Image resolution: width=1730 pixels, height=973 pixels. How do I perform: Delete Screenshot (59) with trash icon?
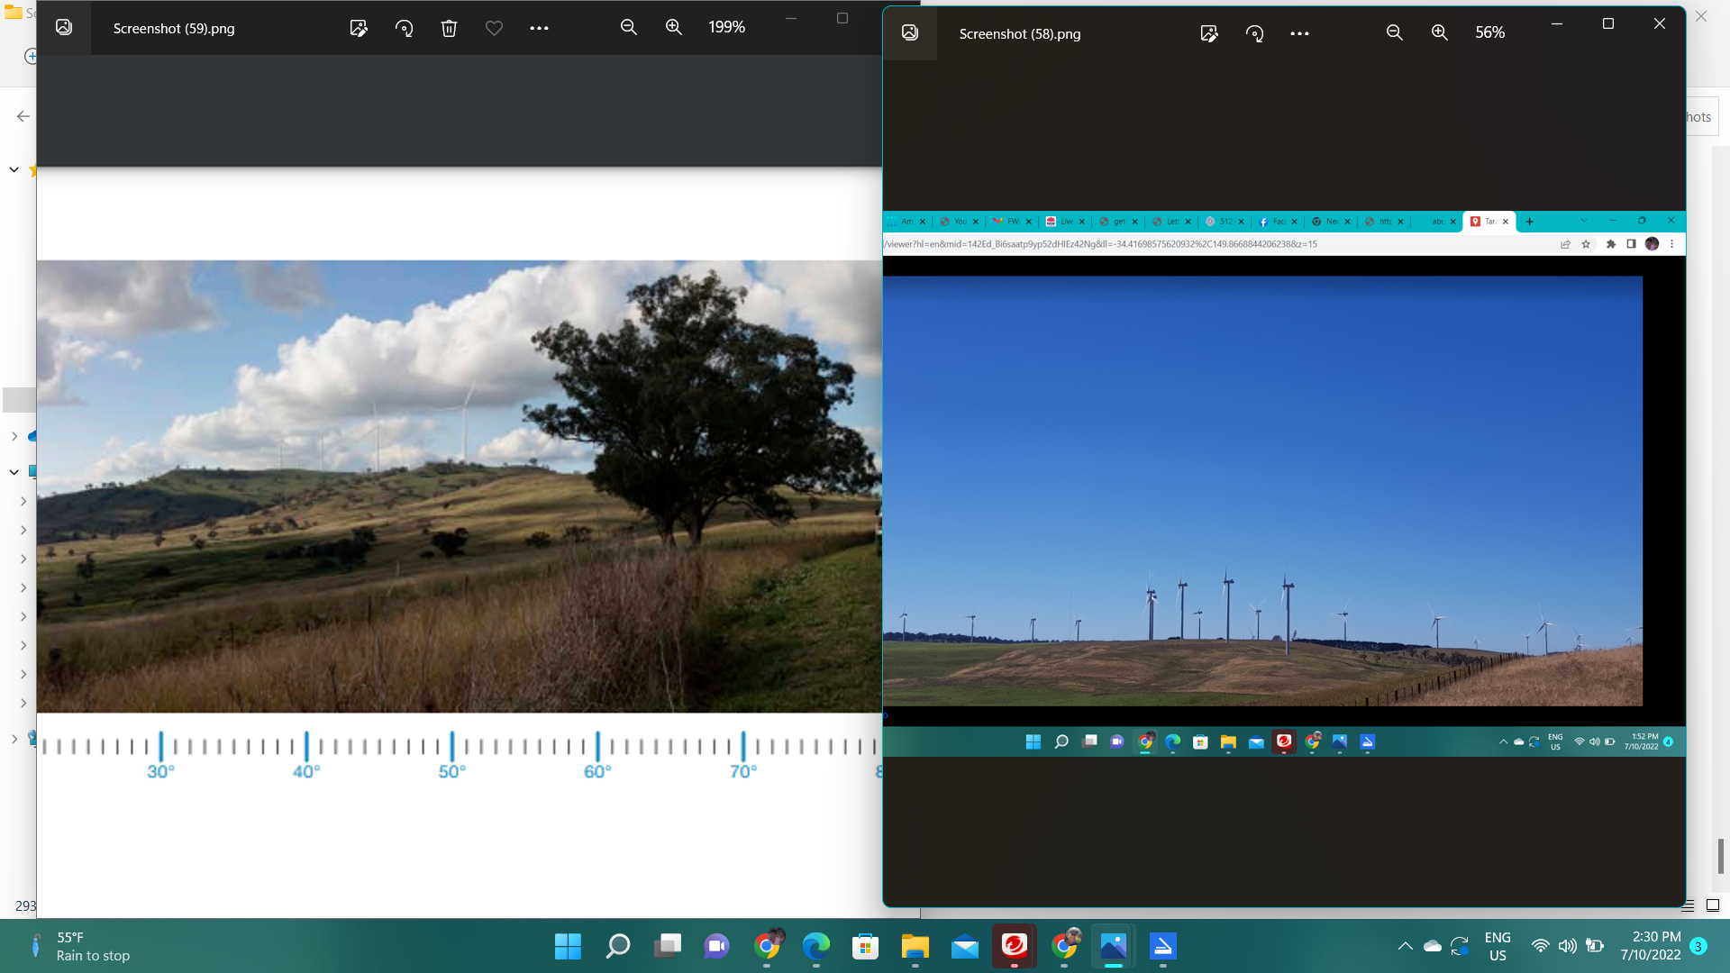(449, 28)
